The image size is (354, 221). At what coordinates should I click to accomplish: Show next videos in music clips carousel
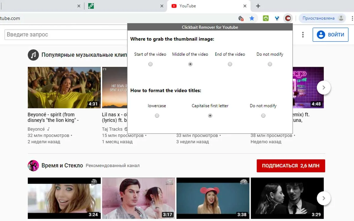(324, 88)
